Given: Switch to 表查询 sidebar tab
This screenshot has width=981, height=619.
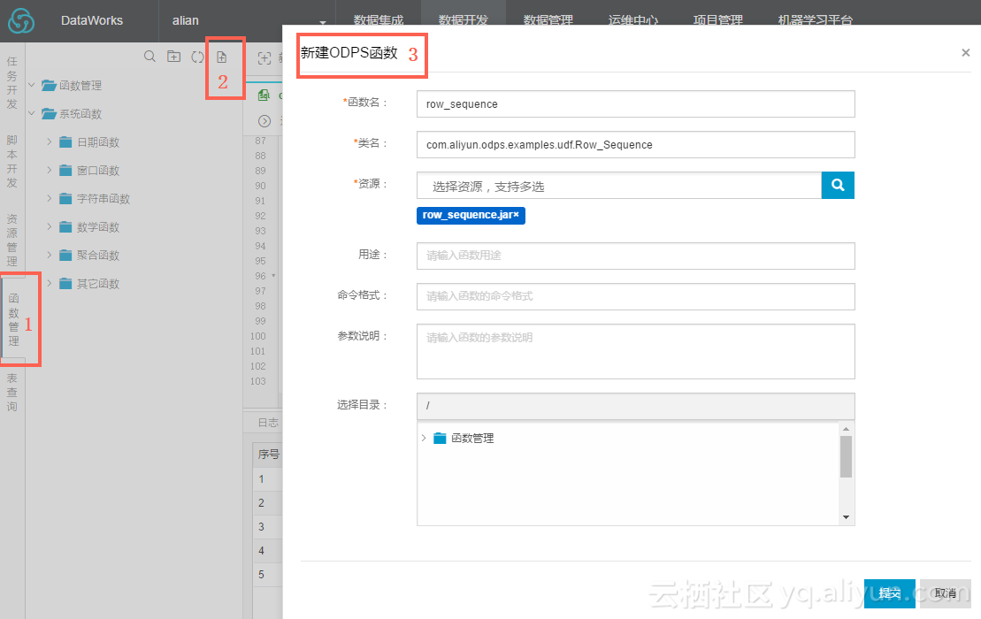Looking at the screenshot, I should pyautogui.click(x=11, y=392).
